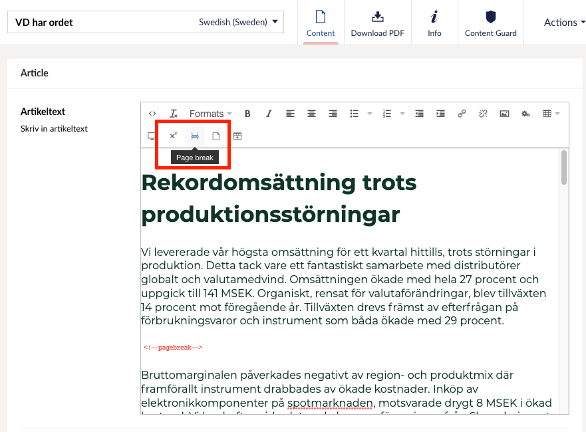Open the Formats dropdown
586x432 pixels.
pyautogui.click(x=210, y=114)
